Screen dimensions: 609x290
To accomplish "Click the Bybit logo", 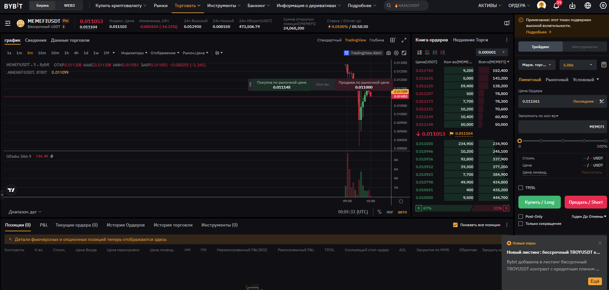I will tap(13, 5).
